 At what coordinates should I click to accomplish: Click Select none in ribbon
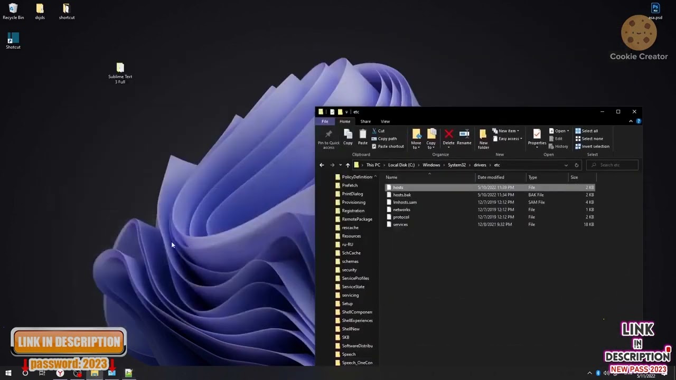click(x=589, y=139)
